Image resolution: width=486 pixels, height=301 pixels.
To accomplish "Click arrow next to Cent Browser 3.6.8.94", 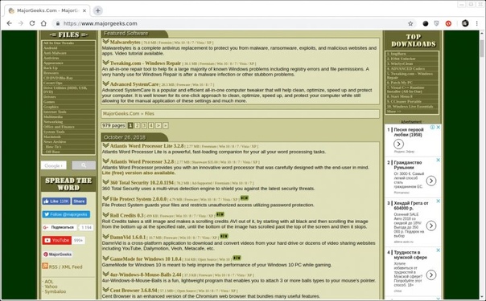I will (x=105, y=290).
